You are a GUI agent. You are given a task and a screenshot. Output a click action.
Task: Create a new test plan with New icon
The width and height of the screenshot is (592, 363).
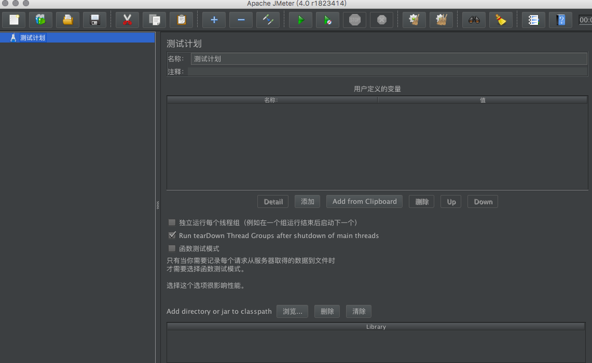[x=14, y=20]
